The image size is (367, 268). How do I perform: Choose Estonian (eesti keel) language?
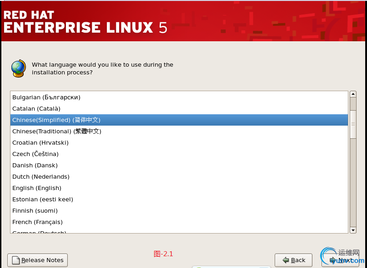pos(43,199)
